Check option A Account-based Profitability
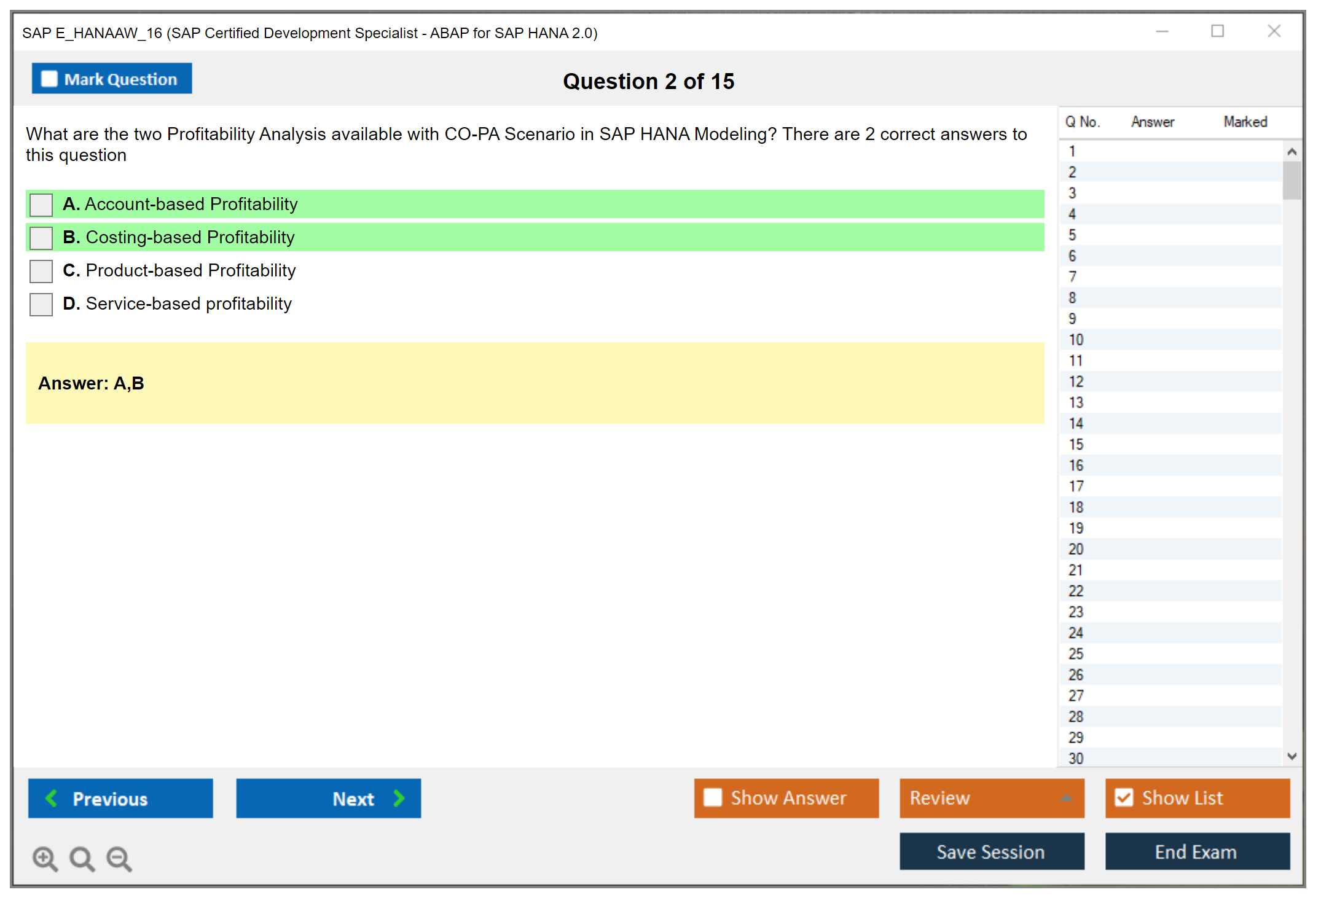 point(41,205)
